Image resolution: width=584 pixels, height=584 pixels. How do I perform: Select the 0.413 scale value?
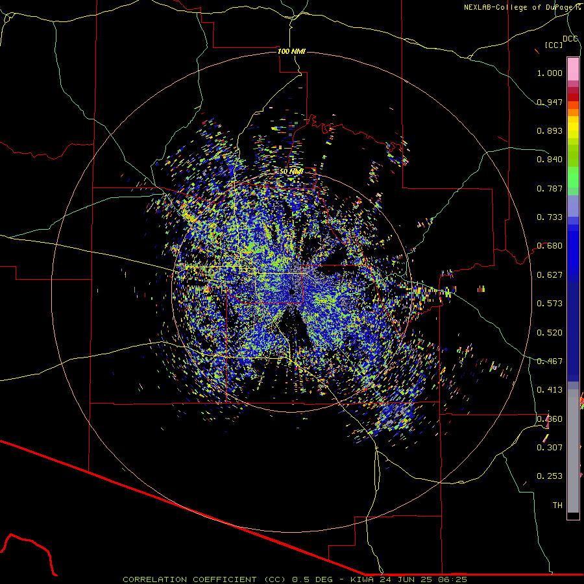tap(550, 389)
